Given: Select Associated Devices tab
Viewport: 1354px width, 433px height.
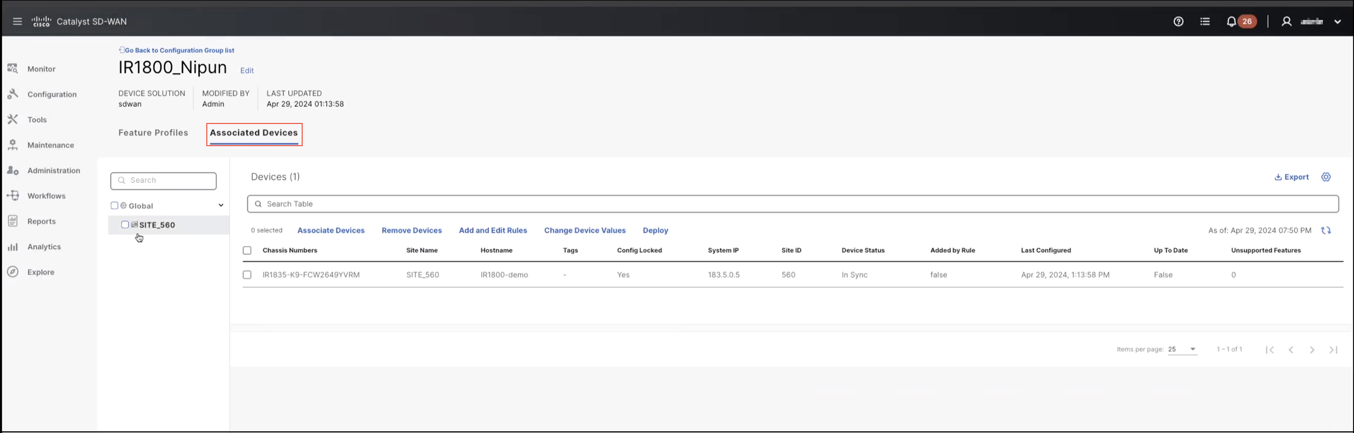Looking at the screenshot, I should 254,133.
